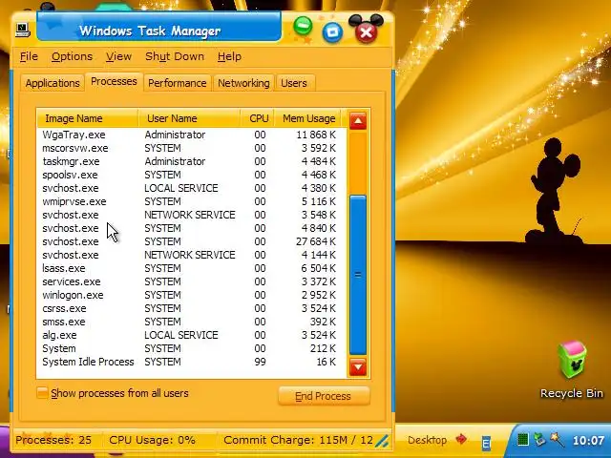
Task: Click the 11 868 K memory value
Action: (x=316, y=135)
